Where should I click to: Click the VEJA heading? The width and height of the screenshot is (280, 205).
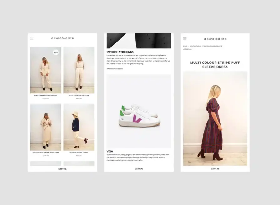coord(109,151)
